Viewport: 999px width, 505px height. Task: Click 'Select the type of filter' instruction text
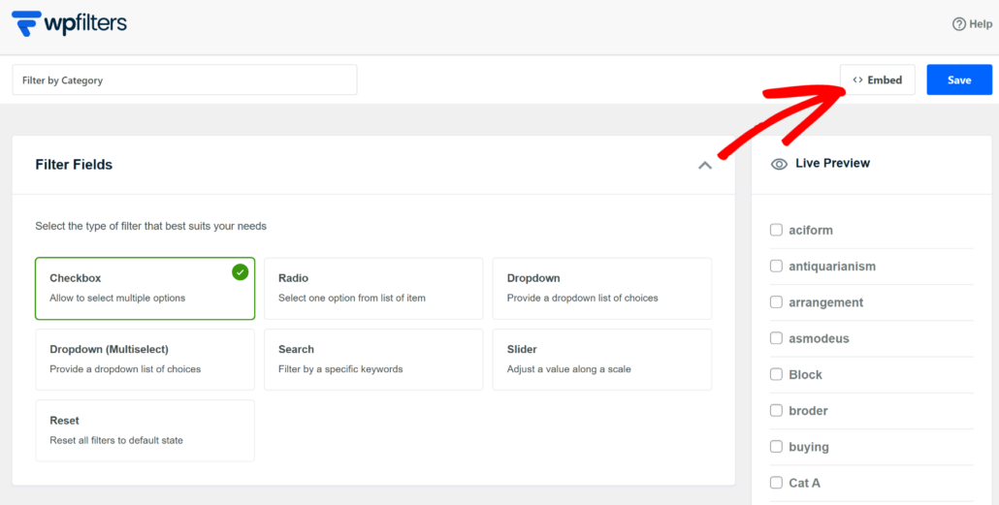(x=151, y=226)
